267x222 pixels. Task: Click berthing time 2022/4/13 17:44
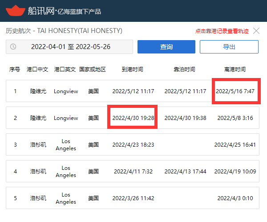coord(185,171)
